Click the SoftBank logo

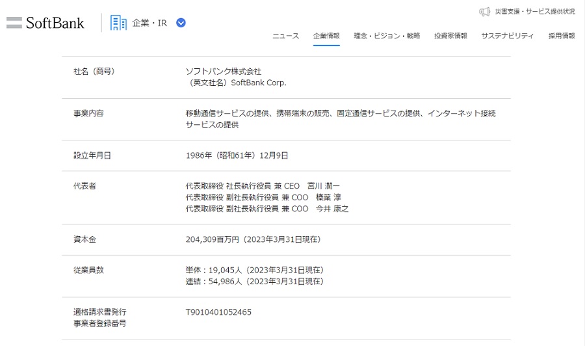click(x=55, y=23)
